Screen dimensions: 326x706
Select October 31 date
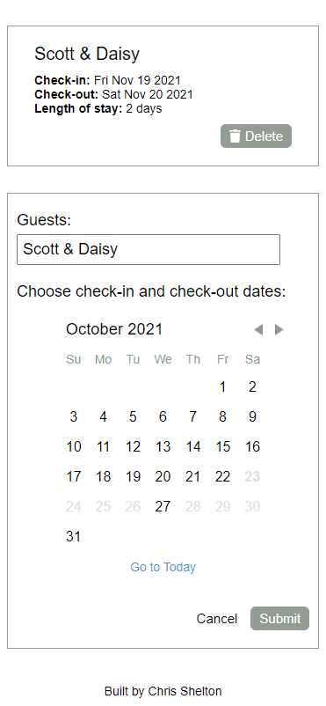[x=73, y=536]
